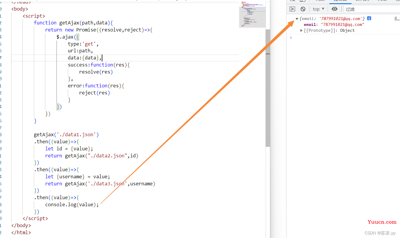Viewport: 400px width, 238px height.
Task: Click the console input prompt arrow
Action: tap(291, 38)
